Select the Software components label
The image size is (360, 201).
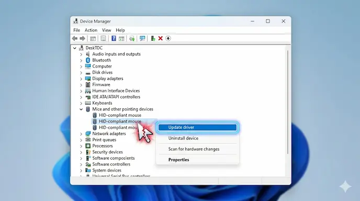[114, 158]
